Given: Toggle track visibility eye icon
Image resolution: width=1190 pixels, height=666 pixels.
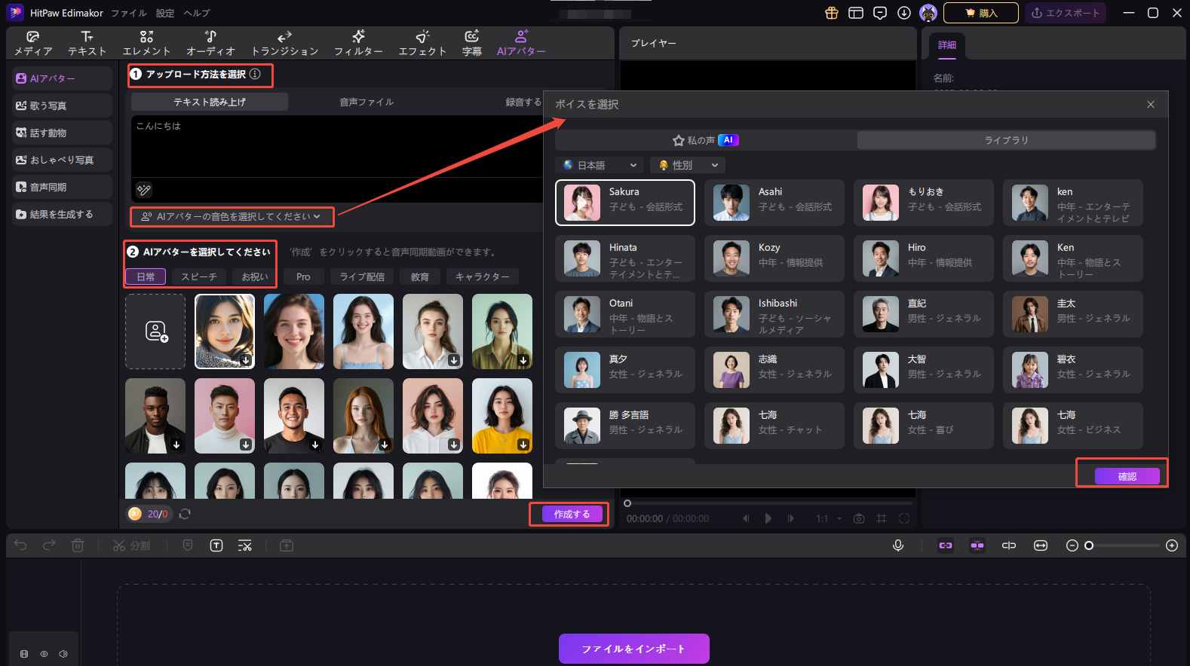Looking at the screenshot, I should click(x=44, y=654).
